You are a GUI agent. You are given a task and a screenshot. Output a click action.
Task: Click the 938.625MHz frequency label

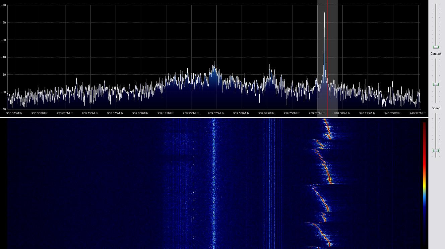coord(65,113)
